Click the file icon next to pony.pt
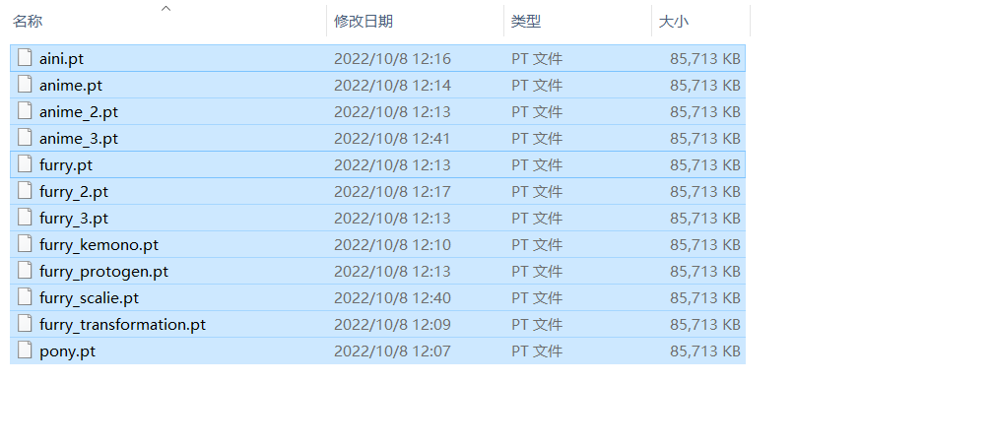 tap(25, 350)
